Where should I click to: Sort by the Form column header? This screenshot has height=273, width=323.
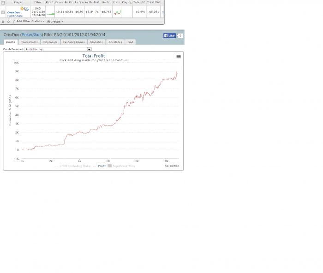(117, 2)
